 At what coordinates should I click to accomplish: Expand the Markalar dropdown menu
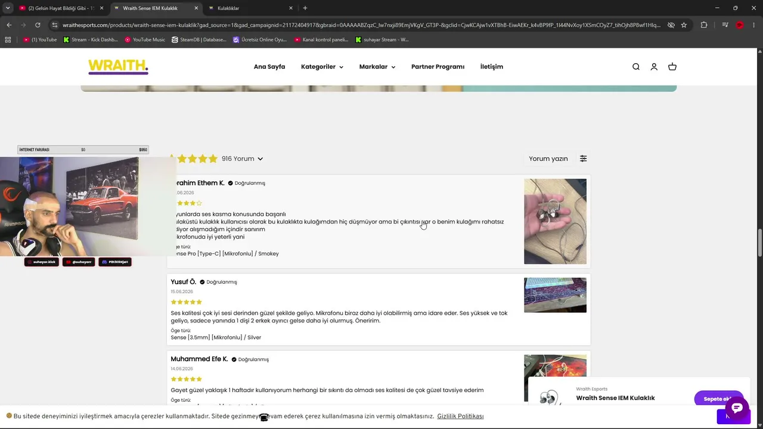point(377,67)
